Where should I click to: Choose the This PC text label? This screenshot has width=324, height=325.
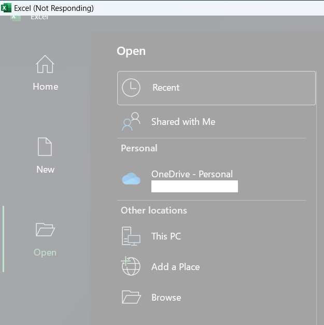pyautogui.click(x=166, y=236)
